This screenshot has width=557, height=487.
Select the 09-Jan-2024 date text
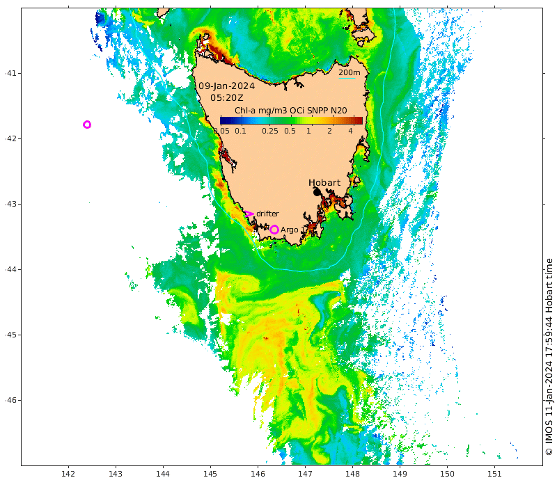(226, 86)
